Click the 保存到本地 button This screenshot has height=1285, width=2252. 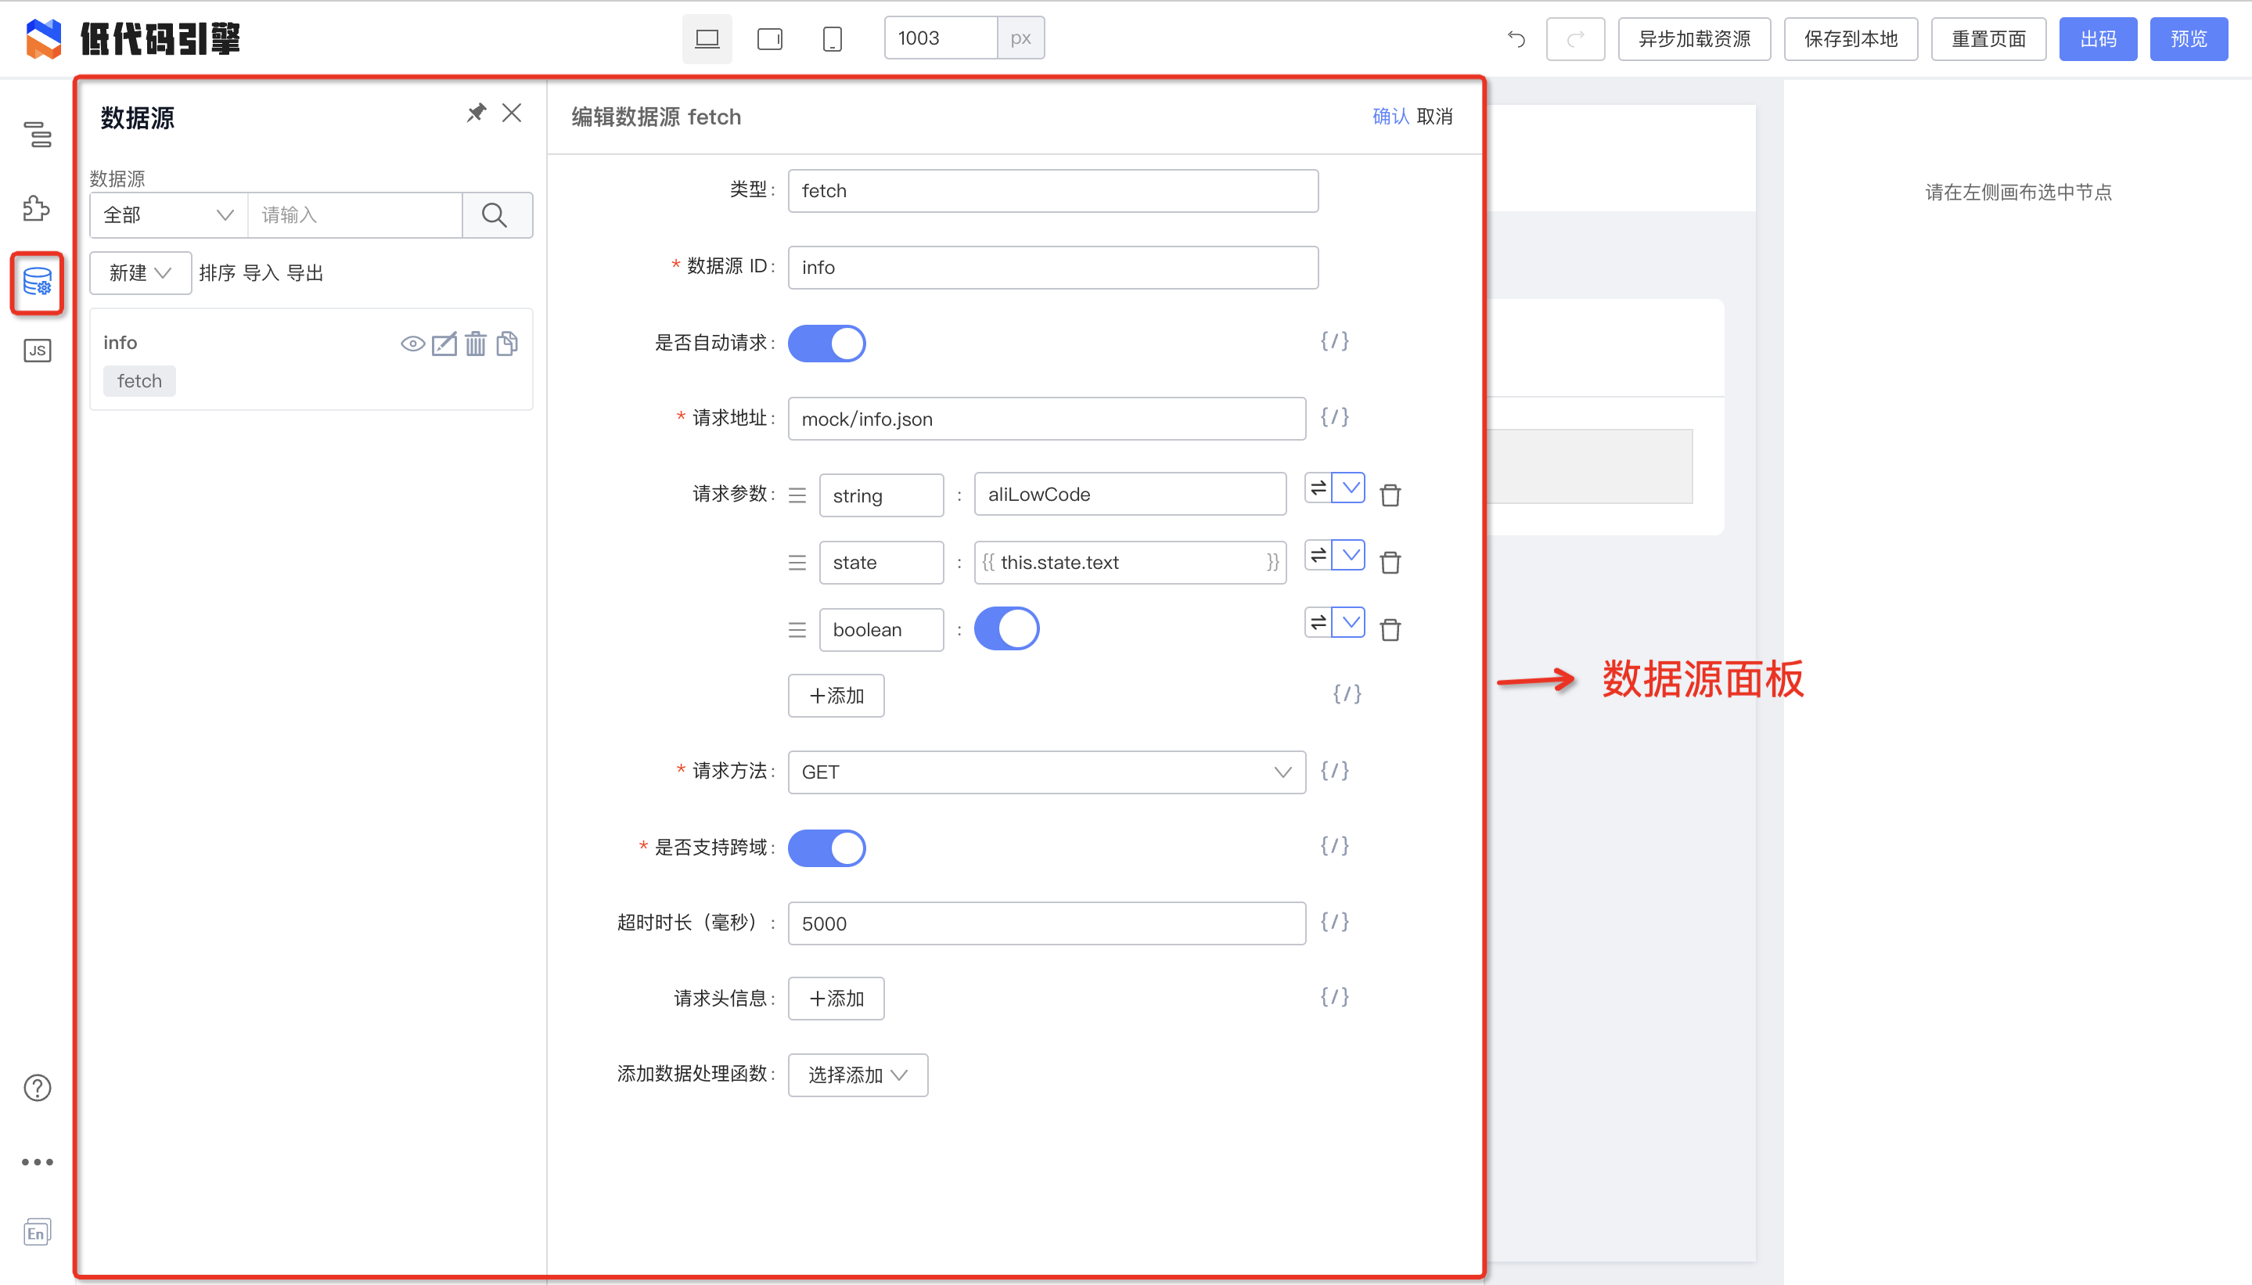point(1851,39)
